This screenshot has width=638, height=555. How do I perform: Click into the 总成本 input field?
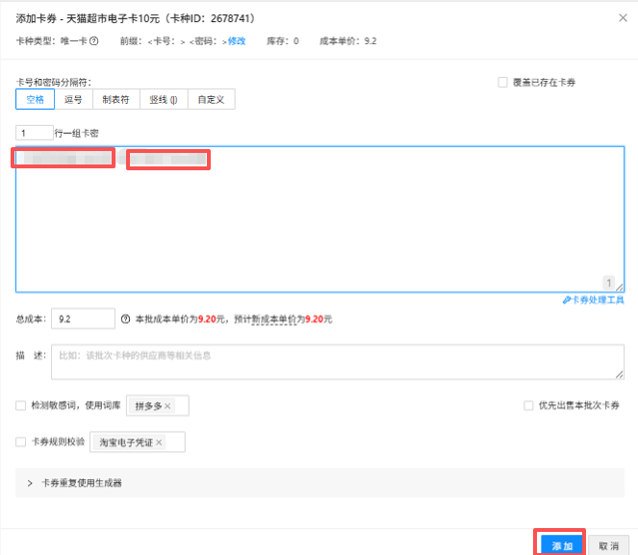point(84,318)
